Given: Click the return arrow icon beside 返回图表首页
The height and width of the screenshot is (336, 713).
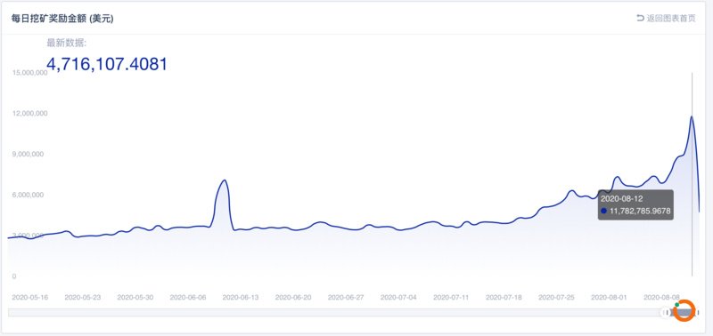Looking at the screenshot, I should 640,18.
